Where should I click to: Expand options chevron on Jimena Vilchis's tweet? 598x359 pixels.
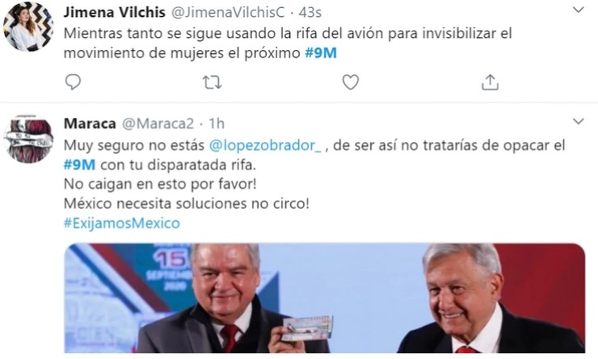(579, 10)
